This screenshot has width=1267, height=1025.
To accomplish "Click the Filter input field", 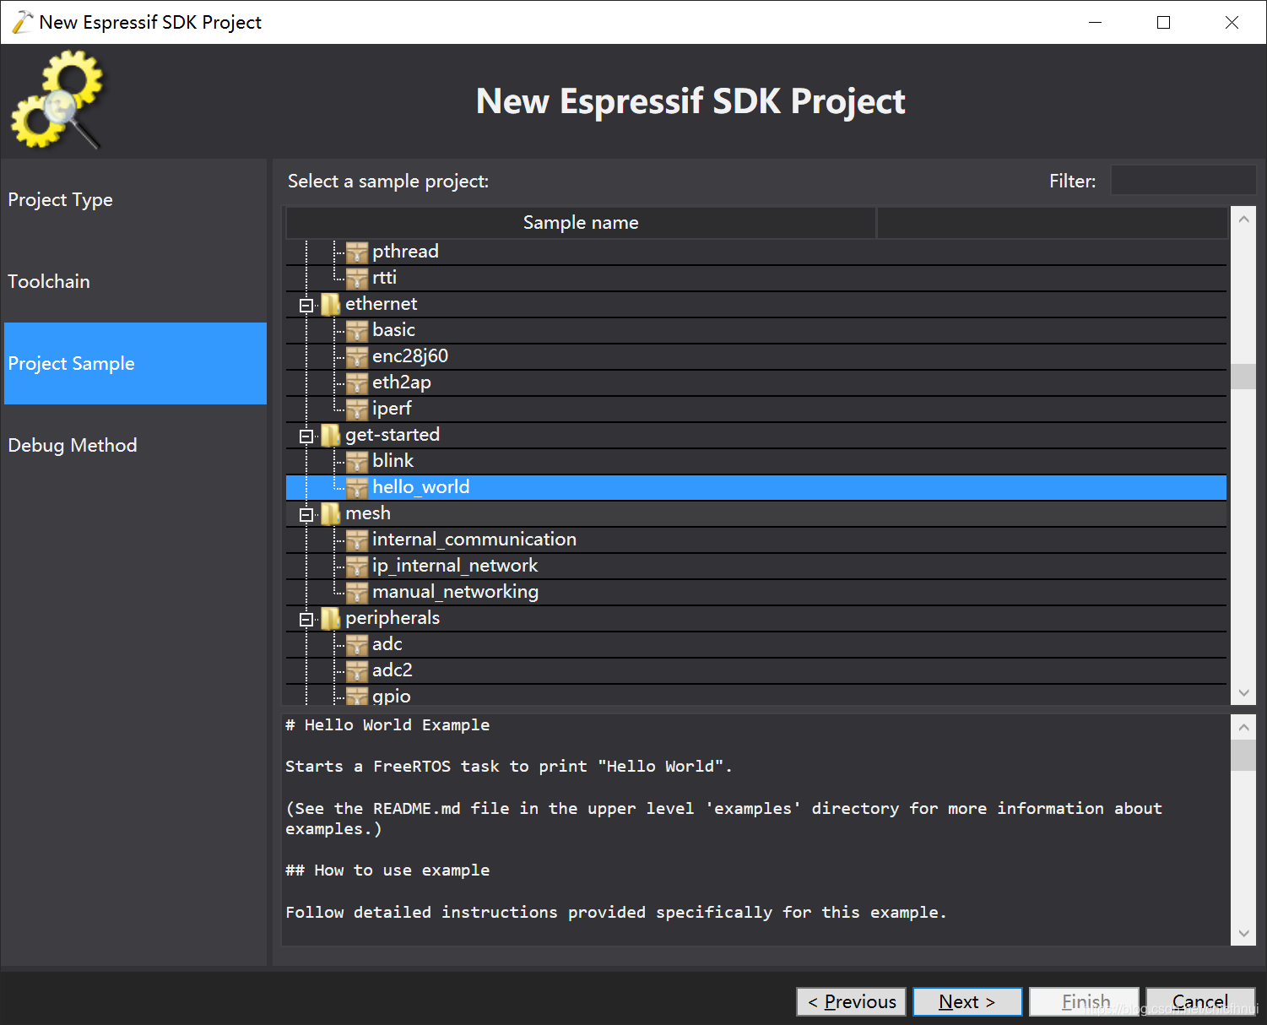I will (x=1183, y=180).
